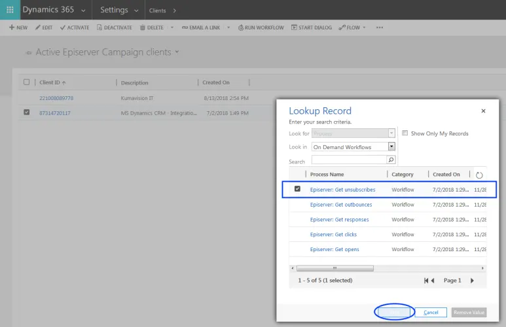
Task: Click the scrollbar right arrow in lookup
Action: [482, 268]
